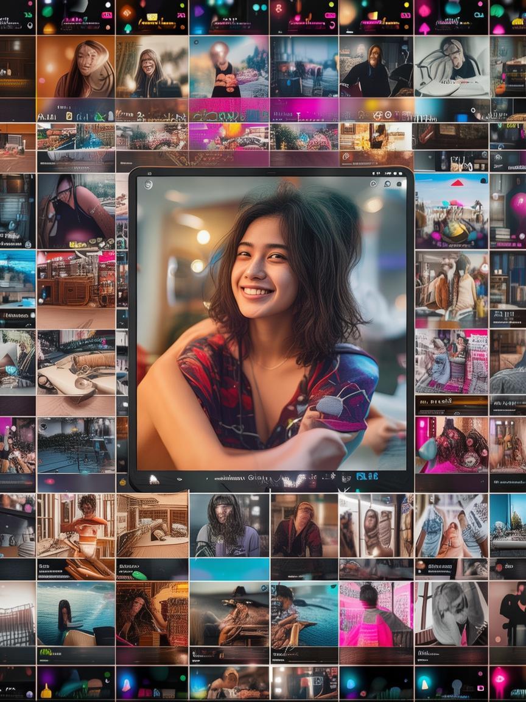This screenshot has height=702, width=526.
Task: Click the rightmost icon in photo's top-right corner
Action: 399,184
